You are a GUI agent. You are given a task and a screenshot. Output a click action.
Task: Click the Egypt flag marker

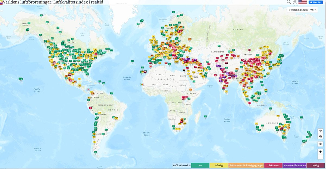click(184, 70)
